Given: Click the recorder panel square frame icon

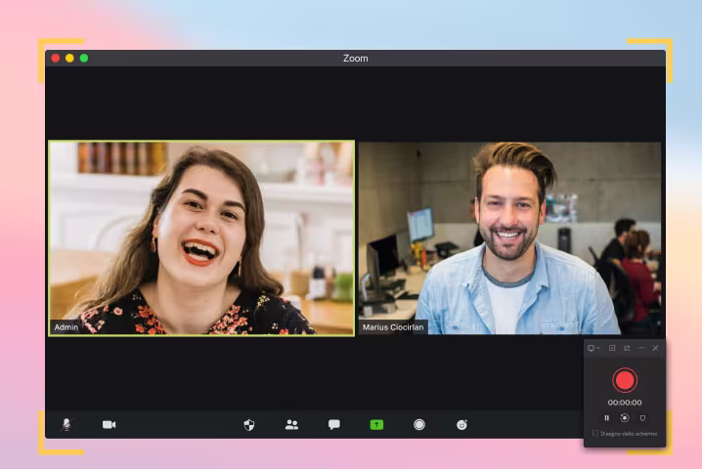Looking at the screenshot, I should tap(612, 348).
